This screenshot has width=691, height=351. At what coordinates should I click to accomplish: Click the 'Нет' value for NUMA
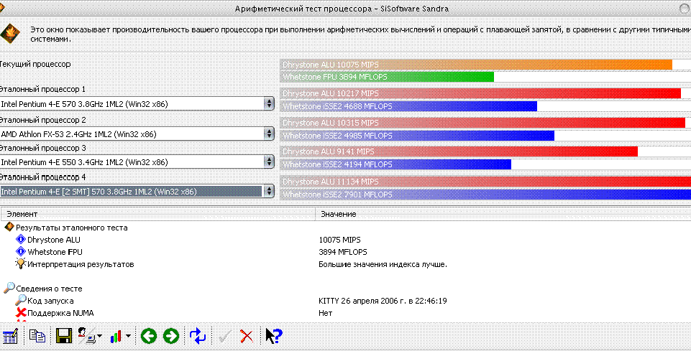click(325, 313)
